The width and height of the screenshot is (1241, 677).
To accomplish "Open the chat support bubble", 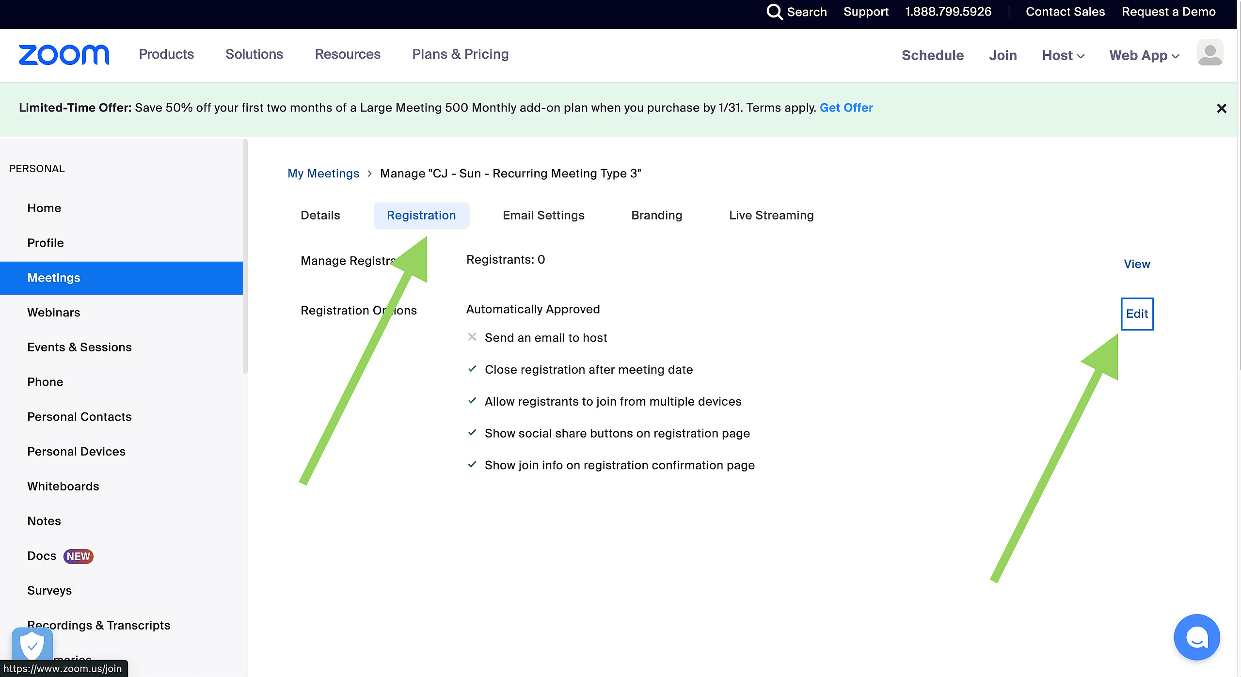I will click(1196, 637).
